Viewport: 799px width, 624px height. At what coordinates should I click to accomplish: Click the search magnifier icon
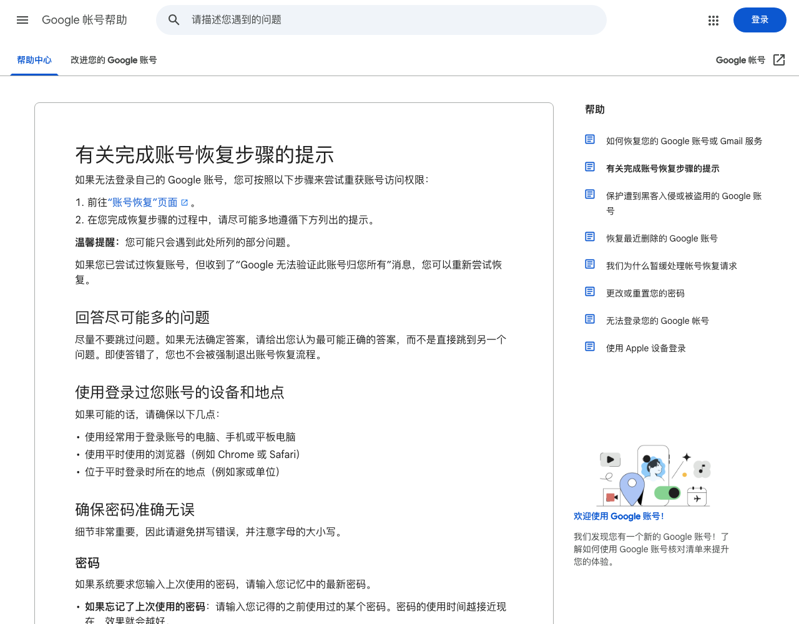(174, 20)
